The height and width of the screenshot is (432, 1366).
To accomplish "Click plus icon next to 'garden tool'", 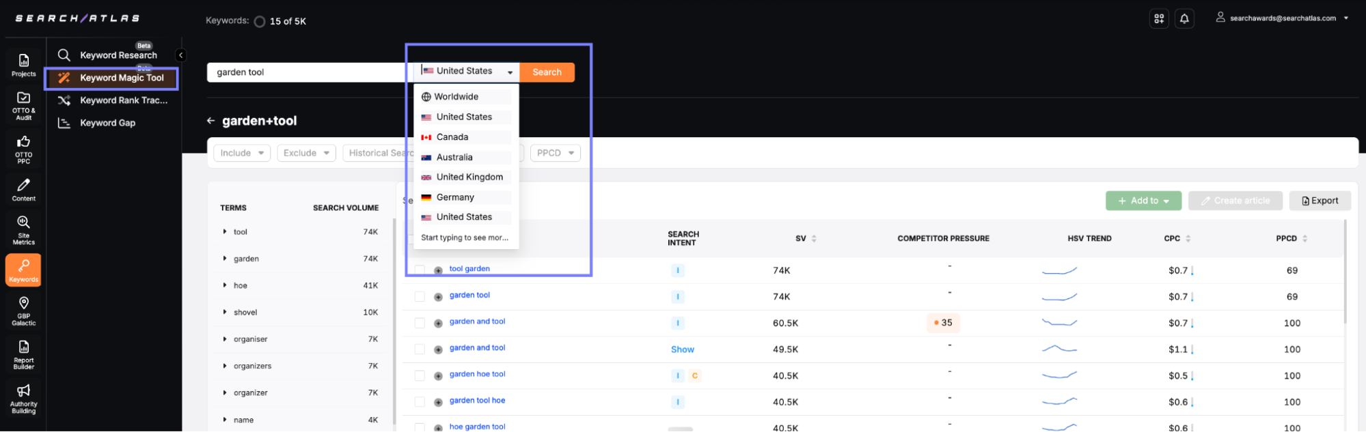I will 438,297.
